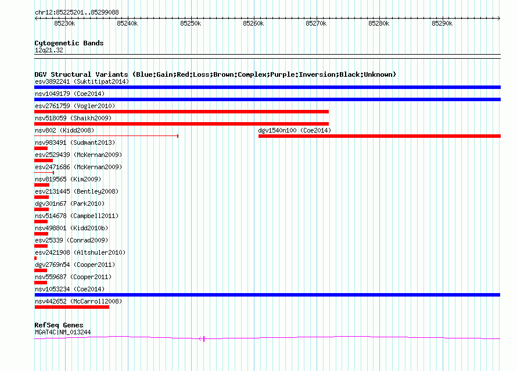Select the tiny red marker under esv2421908
517x371 pixels.
pos(35,258)
